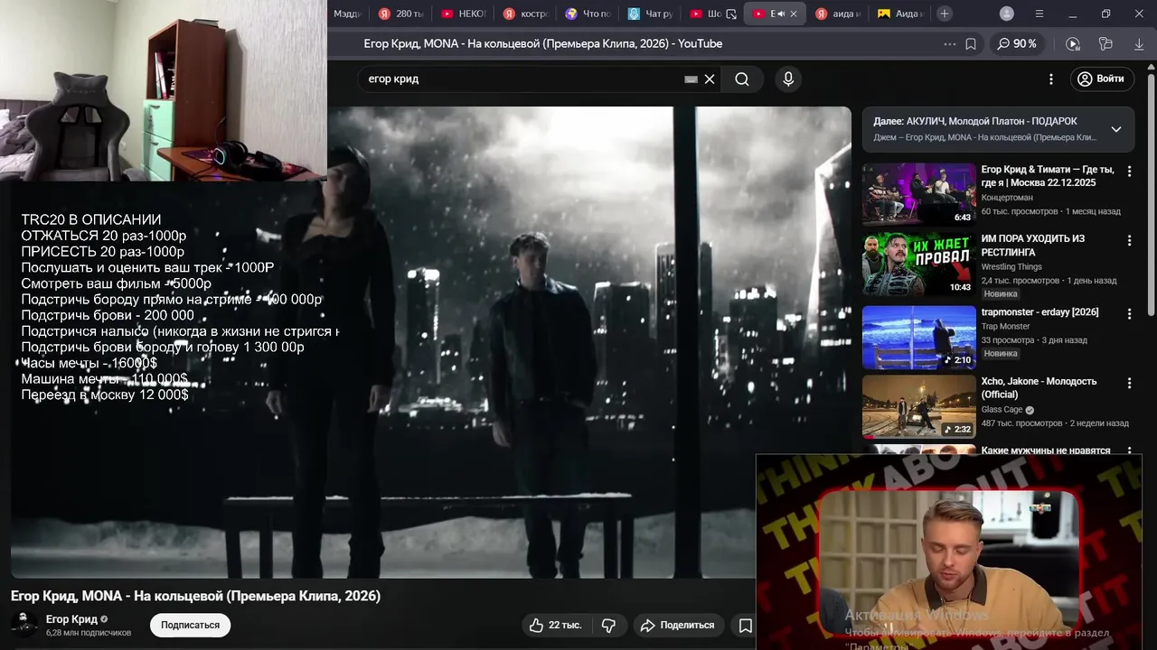Image resolution: width=1157 pixels, height=650 pixels.
Task: Clear the YouTube search query
Action: (710, 79)
